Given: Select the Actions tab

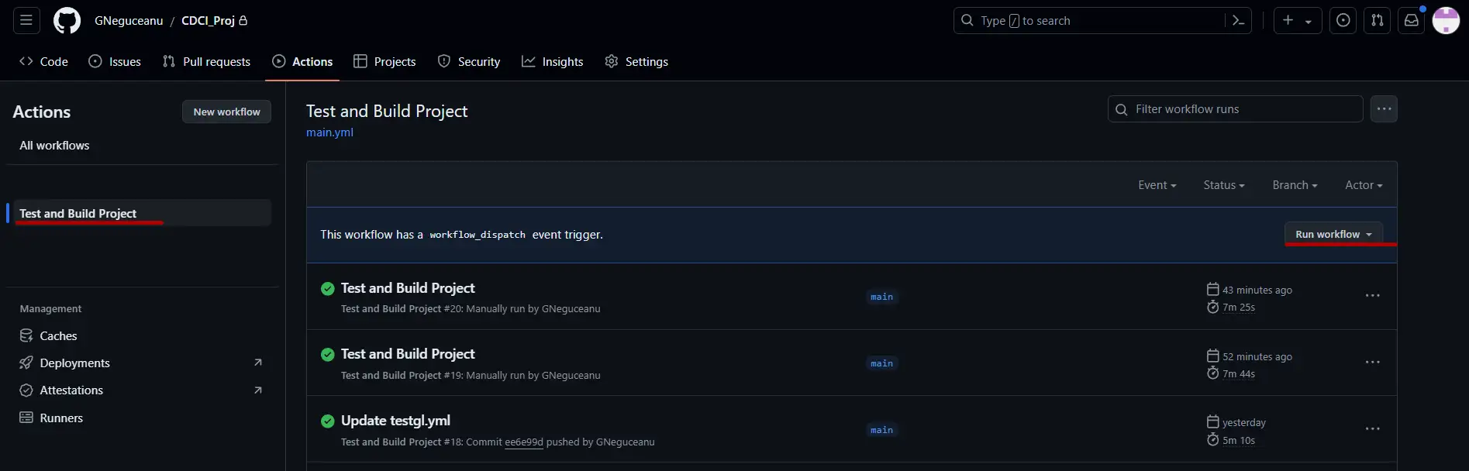Looking at the screenshot, I should click(x=302, y=62).
